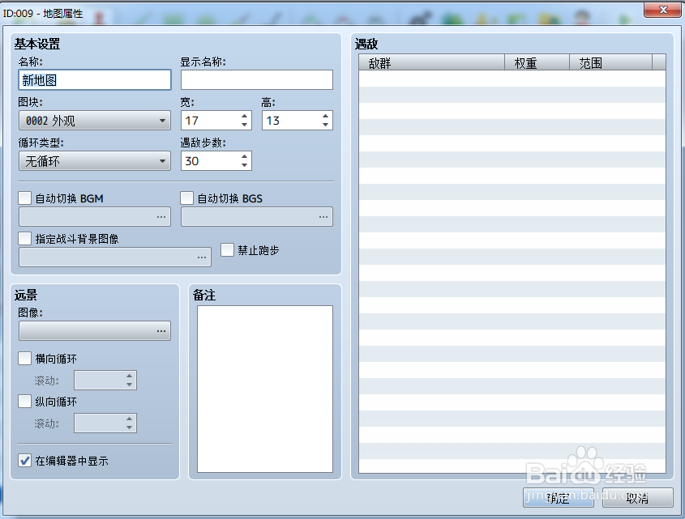Screen dimensions: 685x519
Task: Check the 指定战斗背景图像 option
Action: coord(24,238)
